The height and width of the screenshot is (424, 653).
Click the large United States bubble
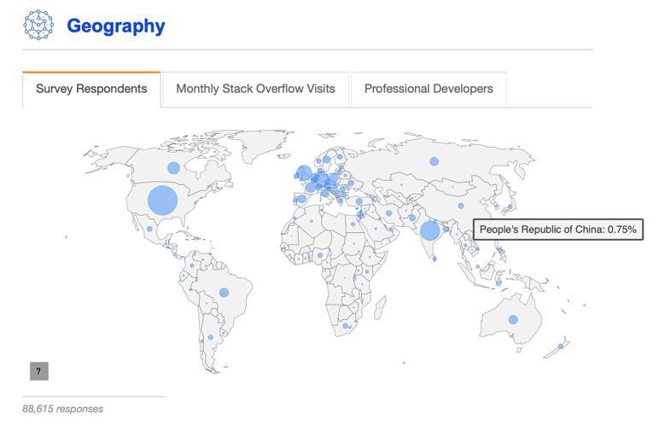click(162, 201)
